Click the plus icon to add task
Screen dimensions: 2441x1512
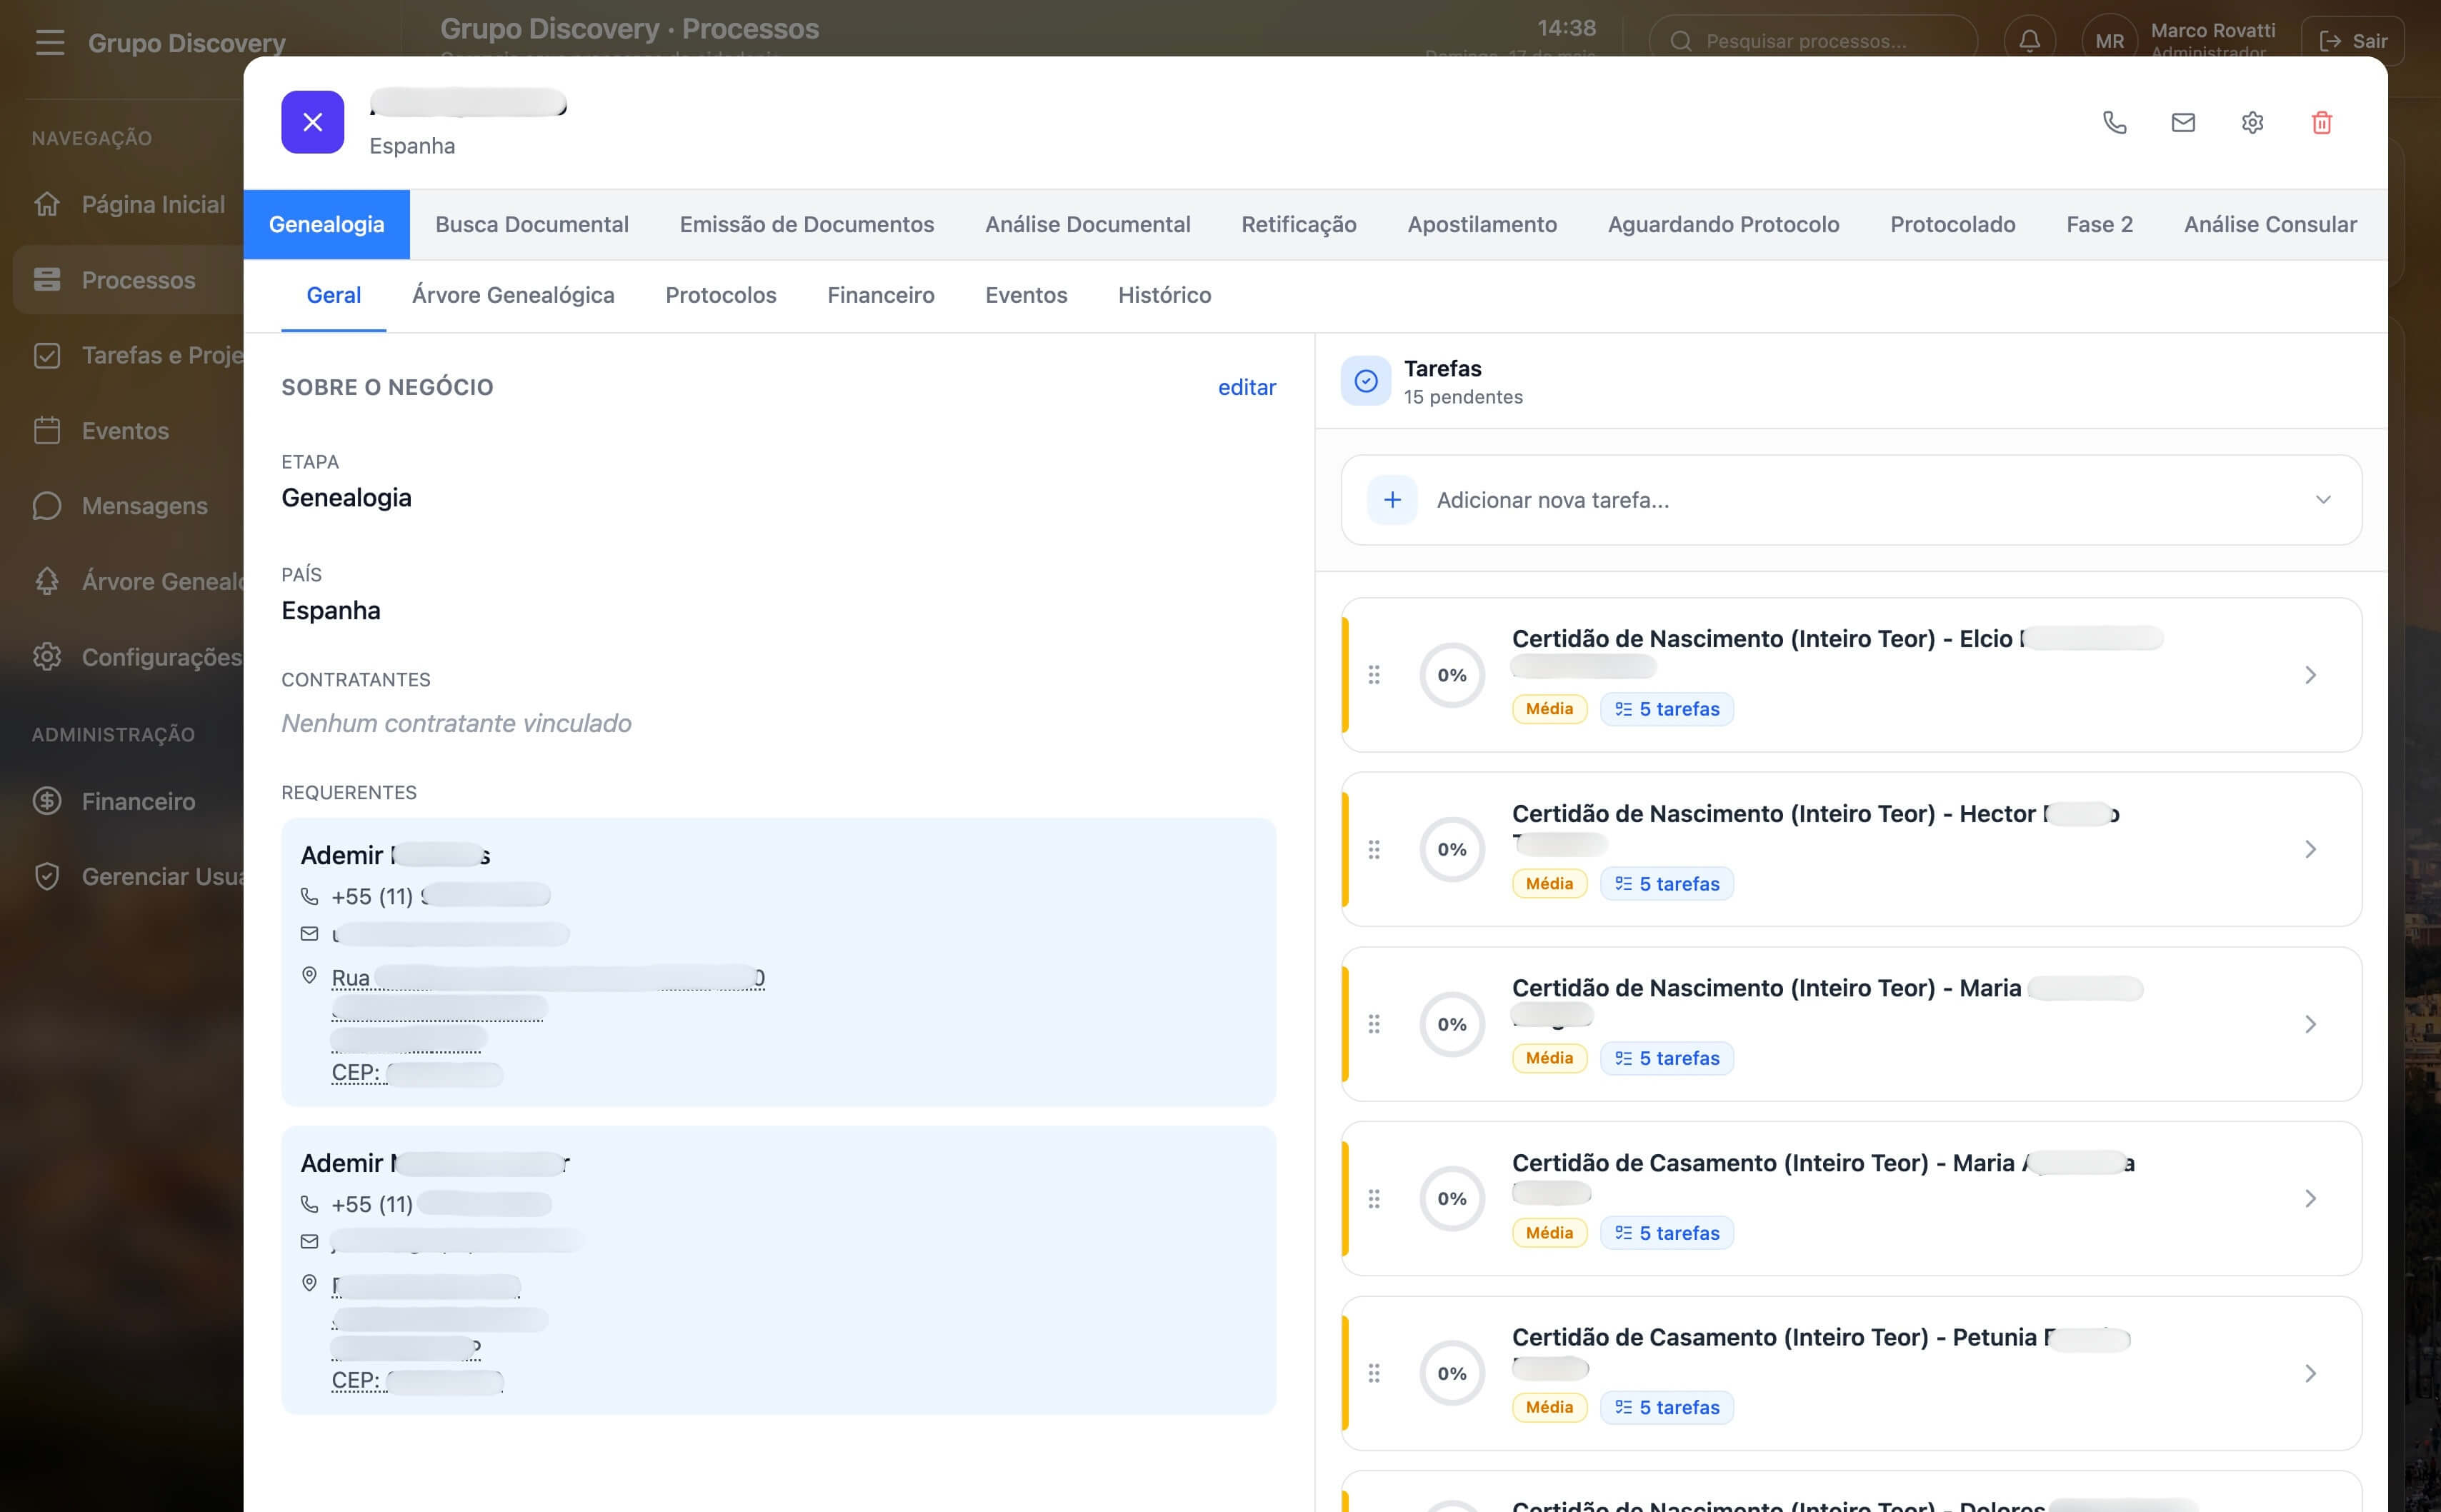tap(1392, 500)
